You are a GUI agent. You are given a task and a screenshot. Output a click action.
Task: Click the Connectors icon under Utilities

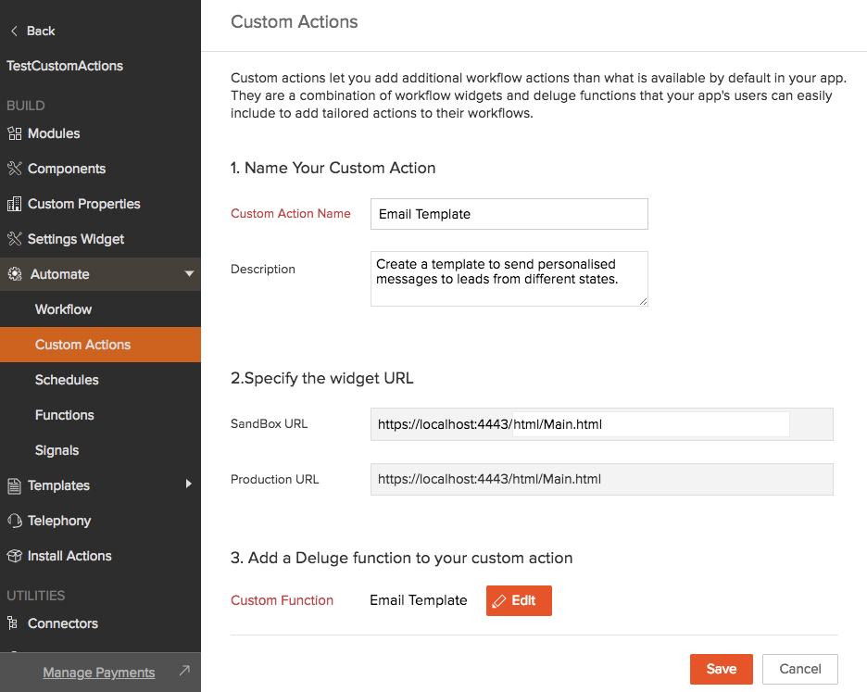pos(14,623)
